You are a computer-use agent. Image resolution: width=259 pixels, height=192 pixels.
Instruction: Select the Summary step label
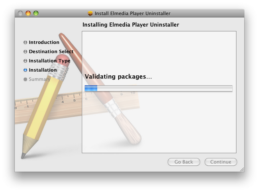[x=39, y=79]
